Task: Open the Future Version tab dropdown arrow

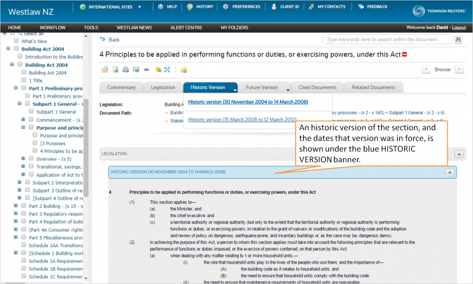Action: click(288, 90)
